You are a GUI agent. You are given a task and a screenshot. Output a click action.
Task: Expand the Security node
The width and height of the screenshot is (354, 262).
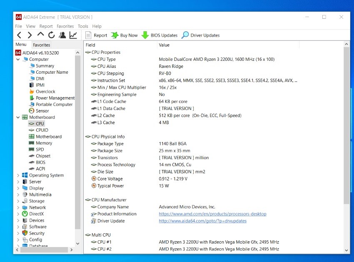[18, 233]
